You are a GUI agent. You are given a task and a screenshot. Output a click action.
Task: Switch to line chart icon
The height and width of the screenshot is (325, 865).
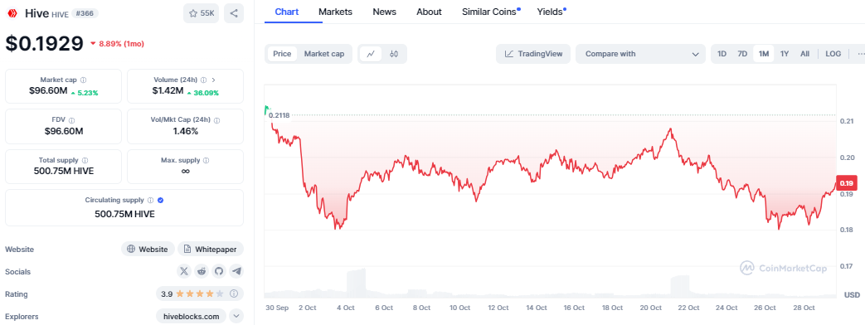click(372, 54)
